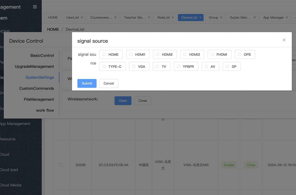Close the Wirelessnetwork setting

click(x=143, y=101)
